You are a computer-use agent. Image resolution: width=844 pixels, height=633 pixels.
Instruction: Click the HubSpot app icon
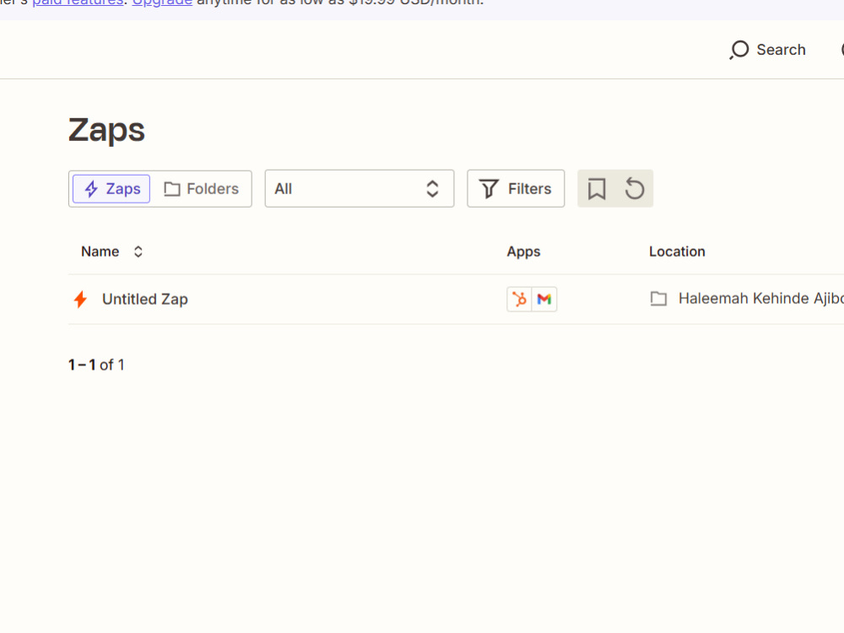click(519, 300)
